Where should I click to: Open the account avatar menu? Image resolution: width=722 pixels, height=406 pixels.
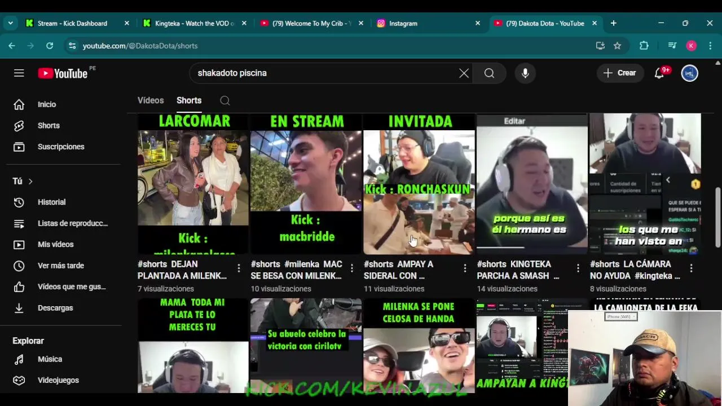pyautogui.click(x=689, y=73)
